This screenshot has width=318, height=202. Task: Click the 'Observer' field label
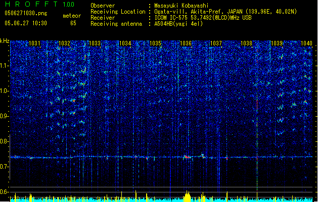pyautogui.click(x=103, y=6)
